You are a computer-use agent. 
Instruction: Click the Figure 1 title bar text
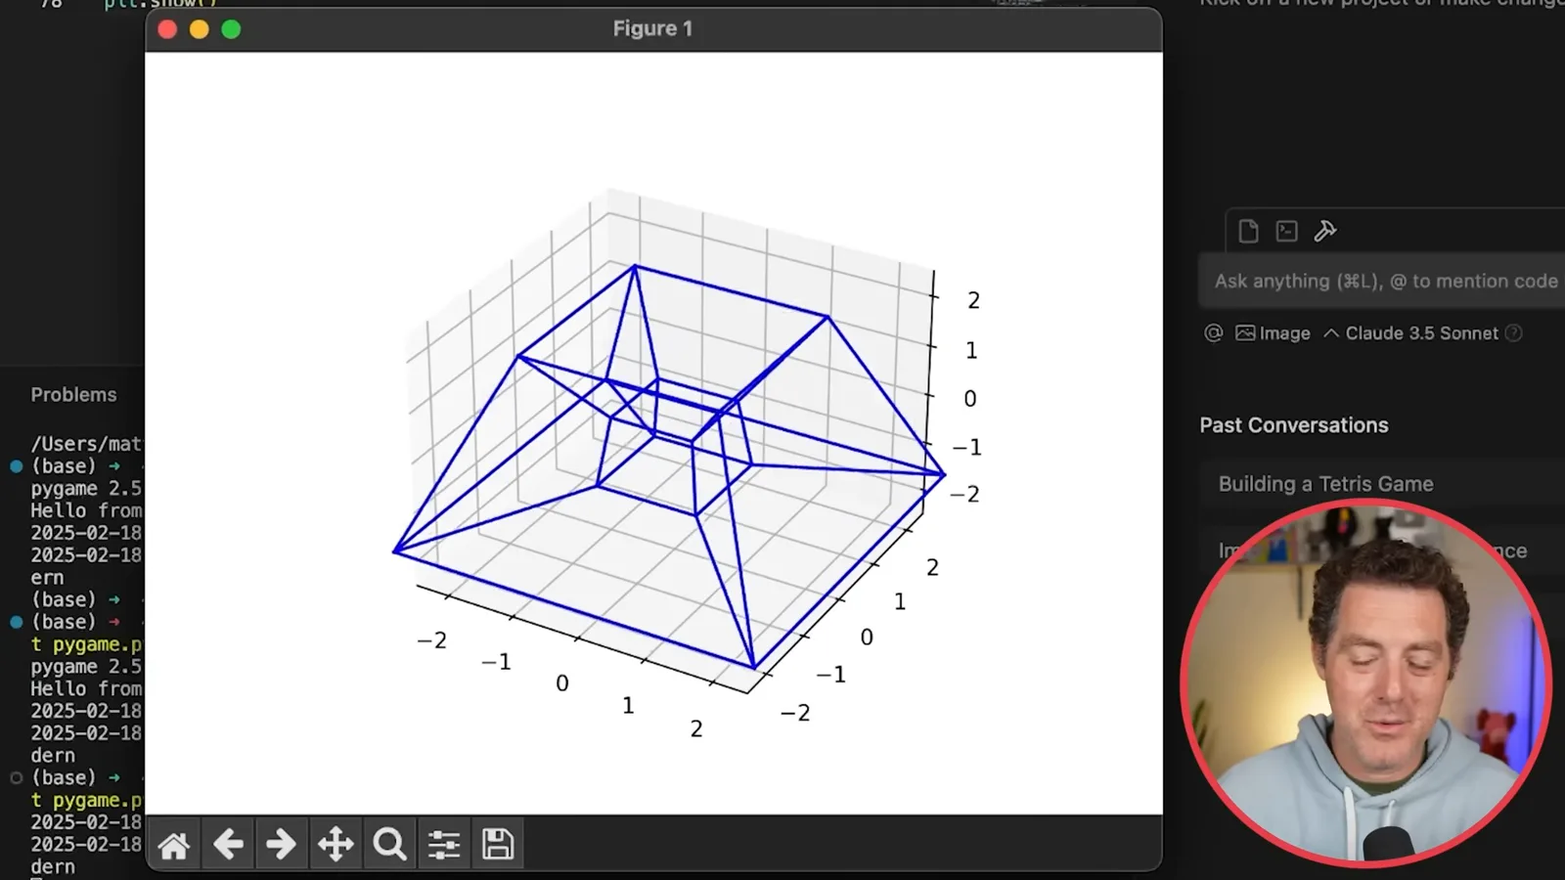(x=652, y=29)
